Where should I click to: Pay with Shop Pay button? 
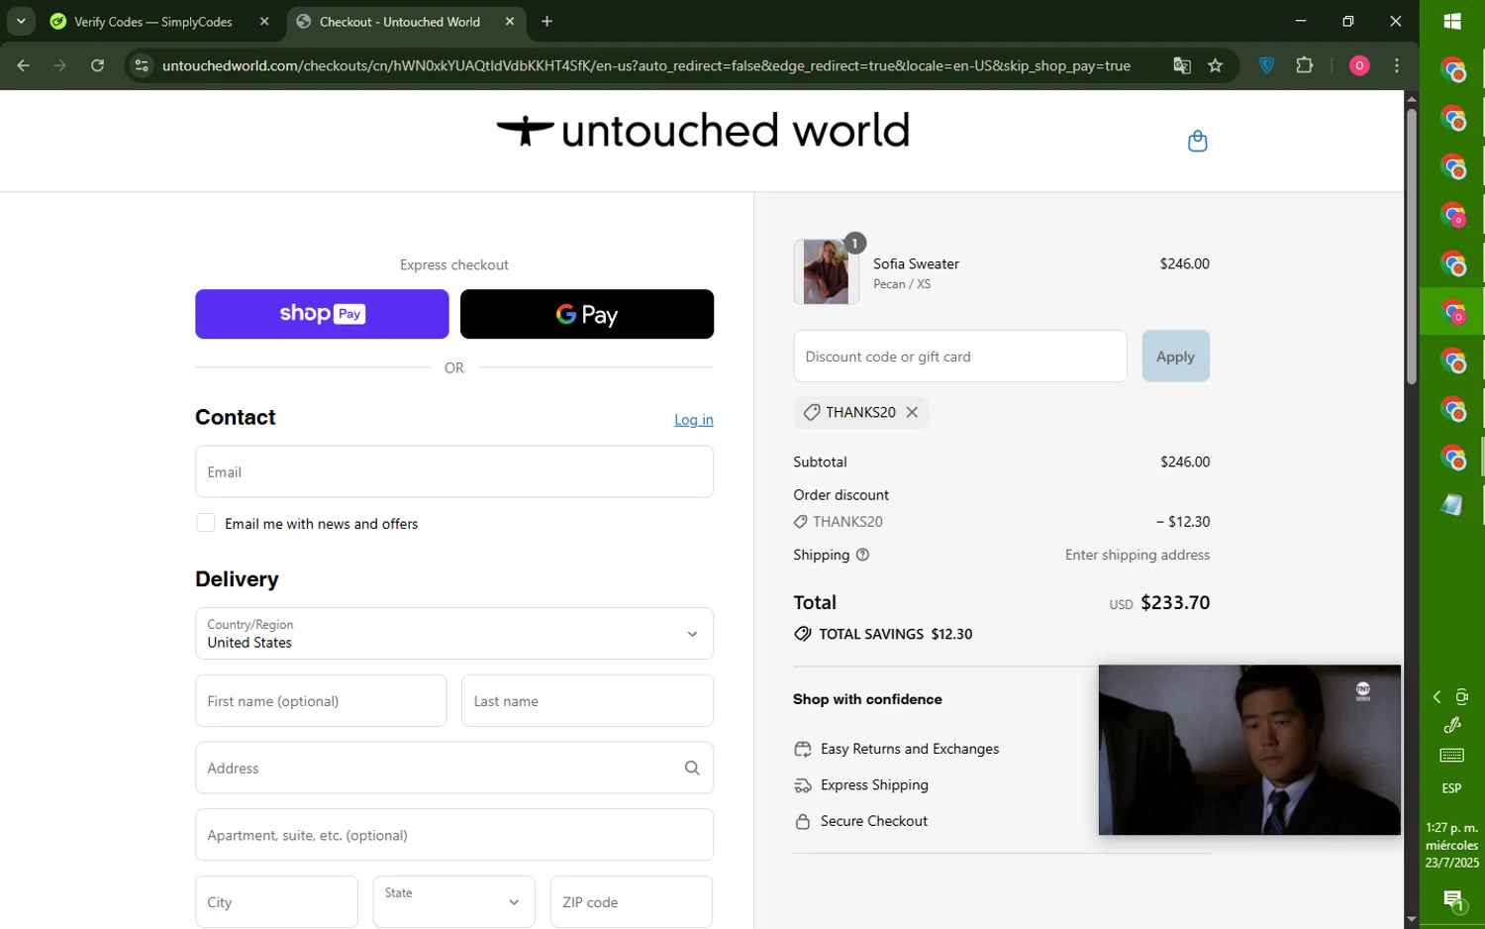[322, 314]
